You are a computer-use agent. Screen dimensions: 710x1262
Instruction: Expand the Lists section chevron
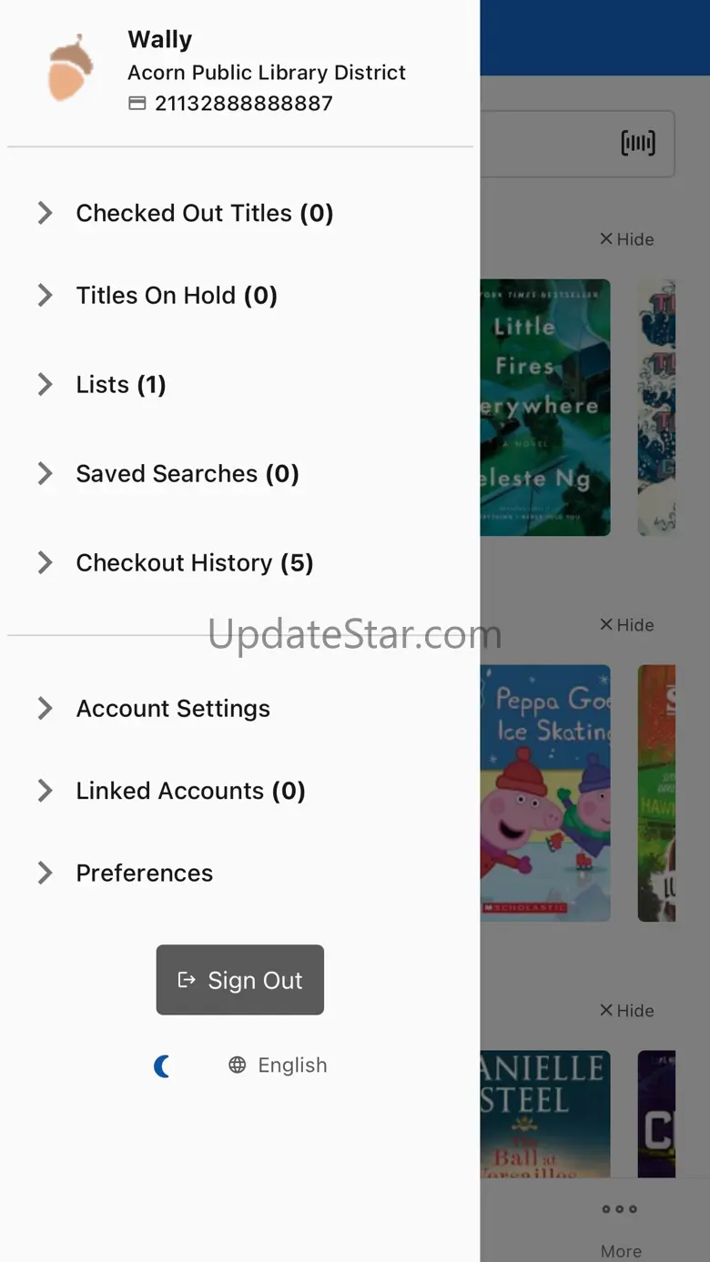[x=45, y=384]
